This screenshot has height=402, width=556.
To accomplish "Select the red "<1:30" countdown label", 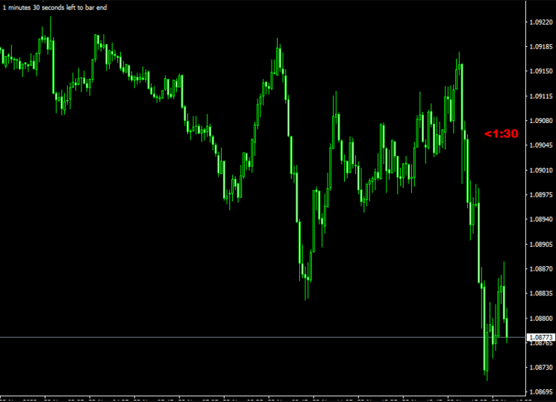I will coord(501,134).
